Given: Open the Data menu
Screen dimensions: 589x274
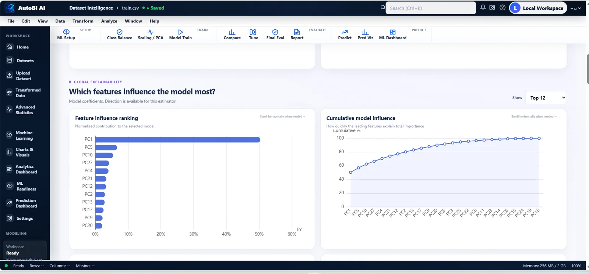Looking at the screenshot, I should click(x=60, y=21).
